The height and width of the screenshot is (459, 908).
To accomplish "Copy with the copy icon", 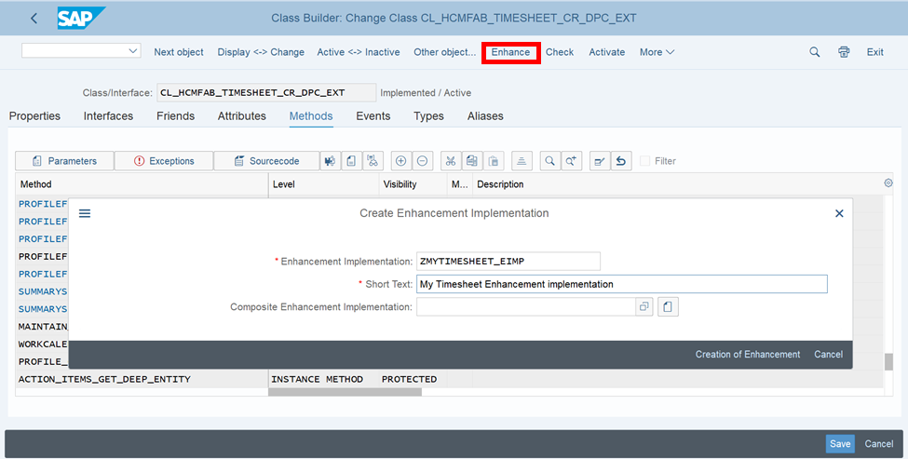I will pyautogui.click(x=472, y=161).
